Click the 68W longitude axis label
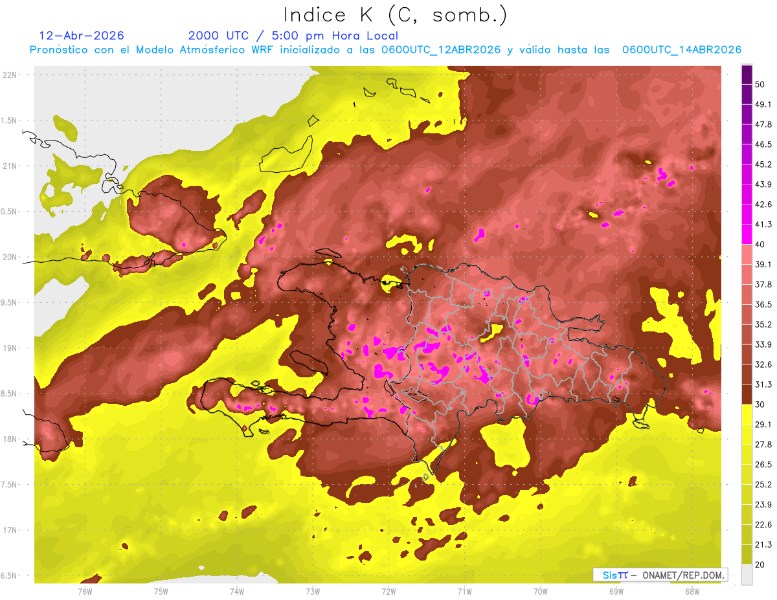The height and width of the screenshot is (600, 777). [692, 591]
